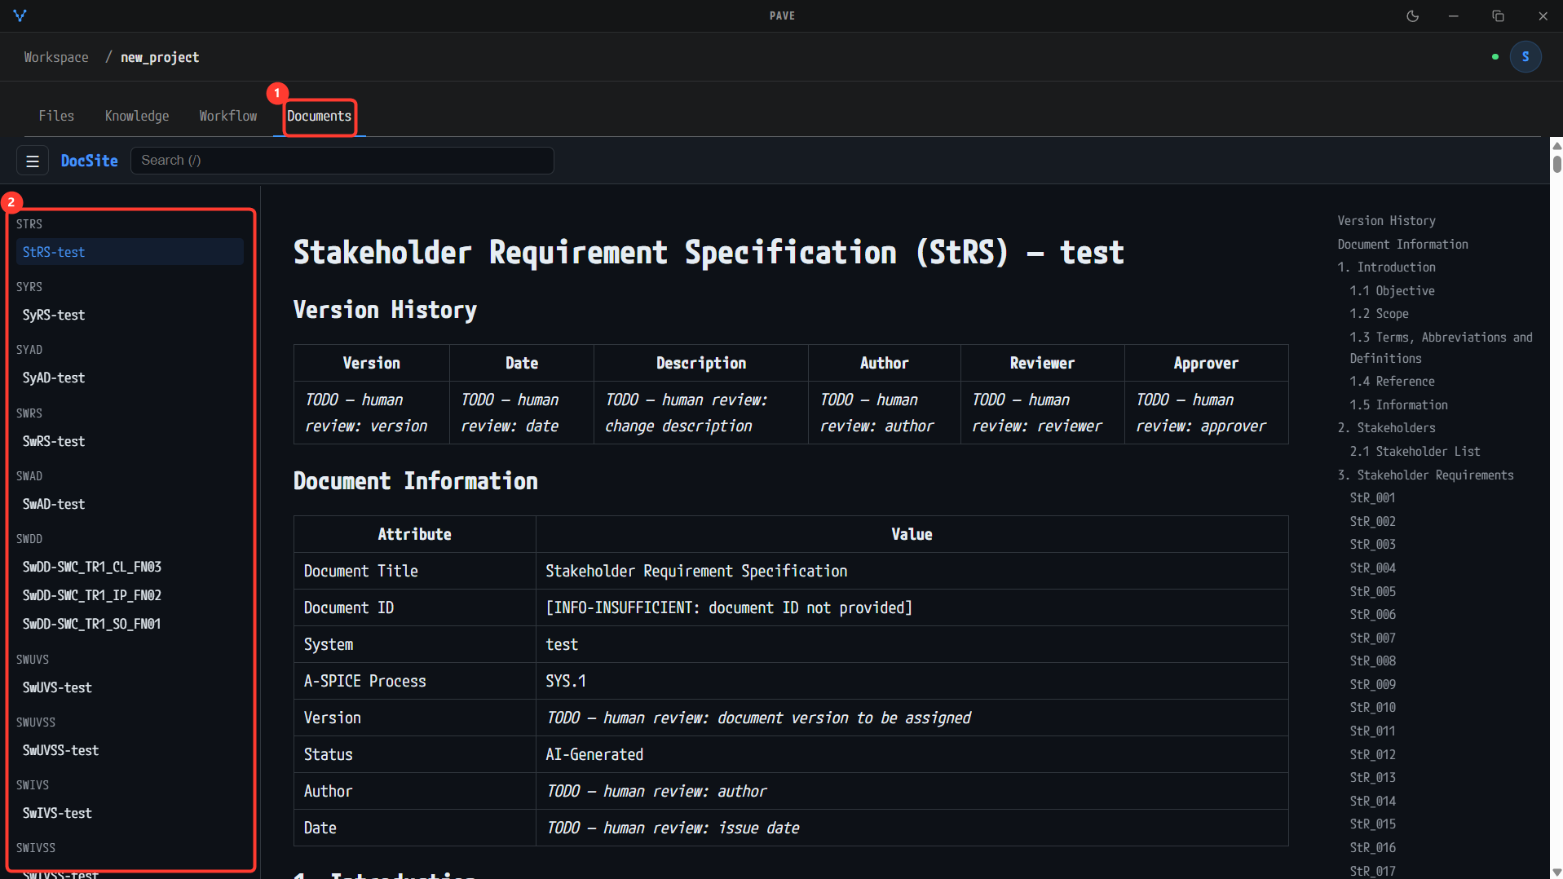Click the DocSite home link
This screenshot has width=1563, height=879.
90,161
